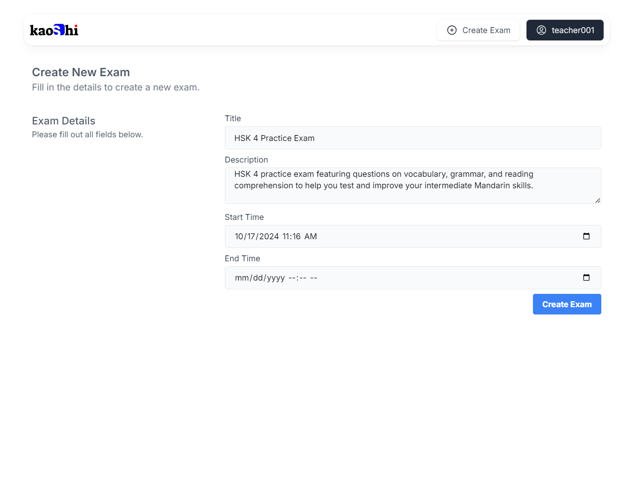This screenshot has height=483, width=633.
Task: Click the user avatar icon beside teacher001
Action: coord(541,30)
